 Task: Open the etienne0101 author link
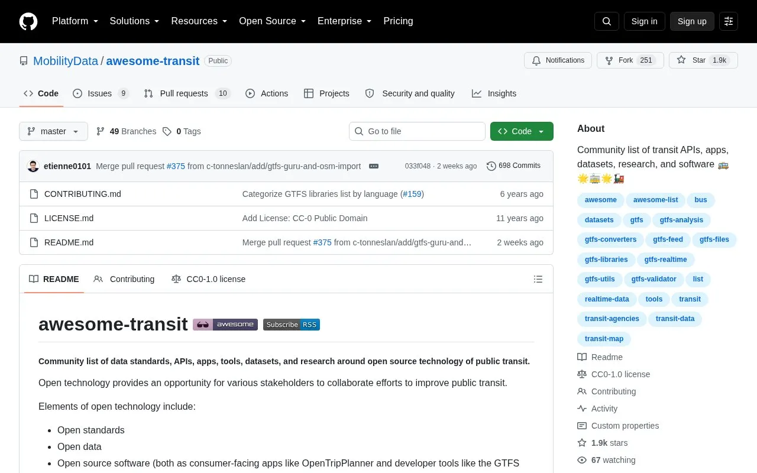click(67, 166)
